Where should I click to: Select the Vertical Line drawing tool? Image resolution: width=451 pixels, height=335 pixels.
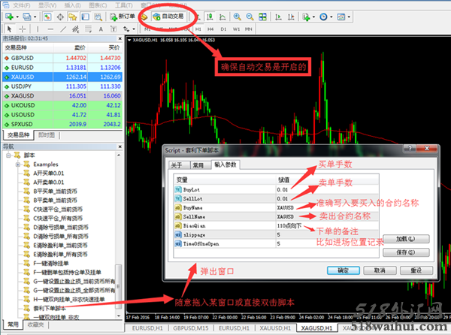38,29
